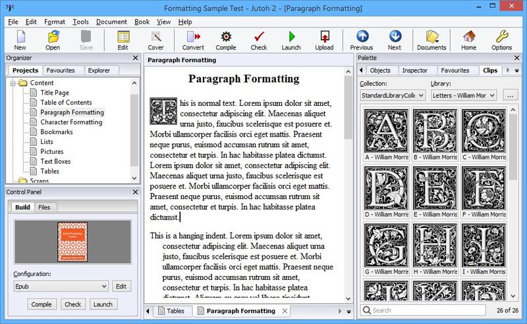
Task: Launch the book using the toolbar Launch icon
Action: (x=291, y=38)
